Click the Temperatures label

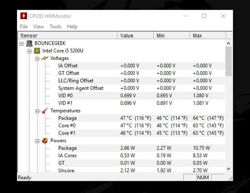coord(65,111)
